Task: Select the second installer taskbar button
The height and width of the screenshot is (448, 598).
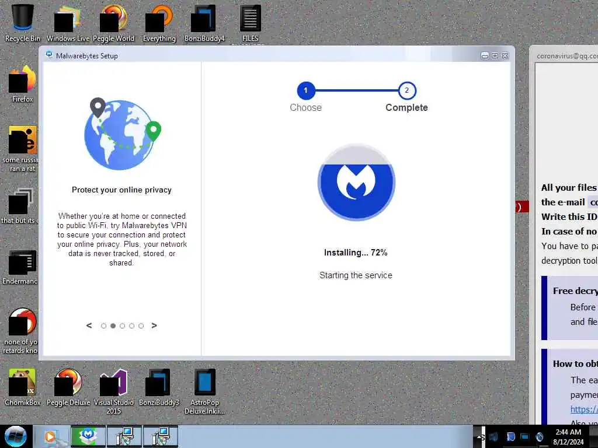Action: tap(161, 436)
